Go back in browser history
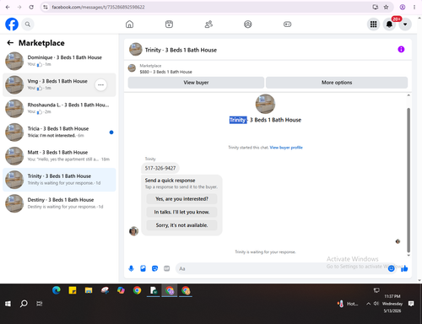 (8, 7)
